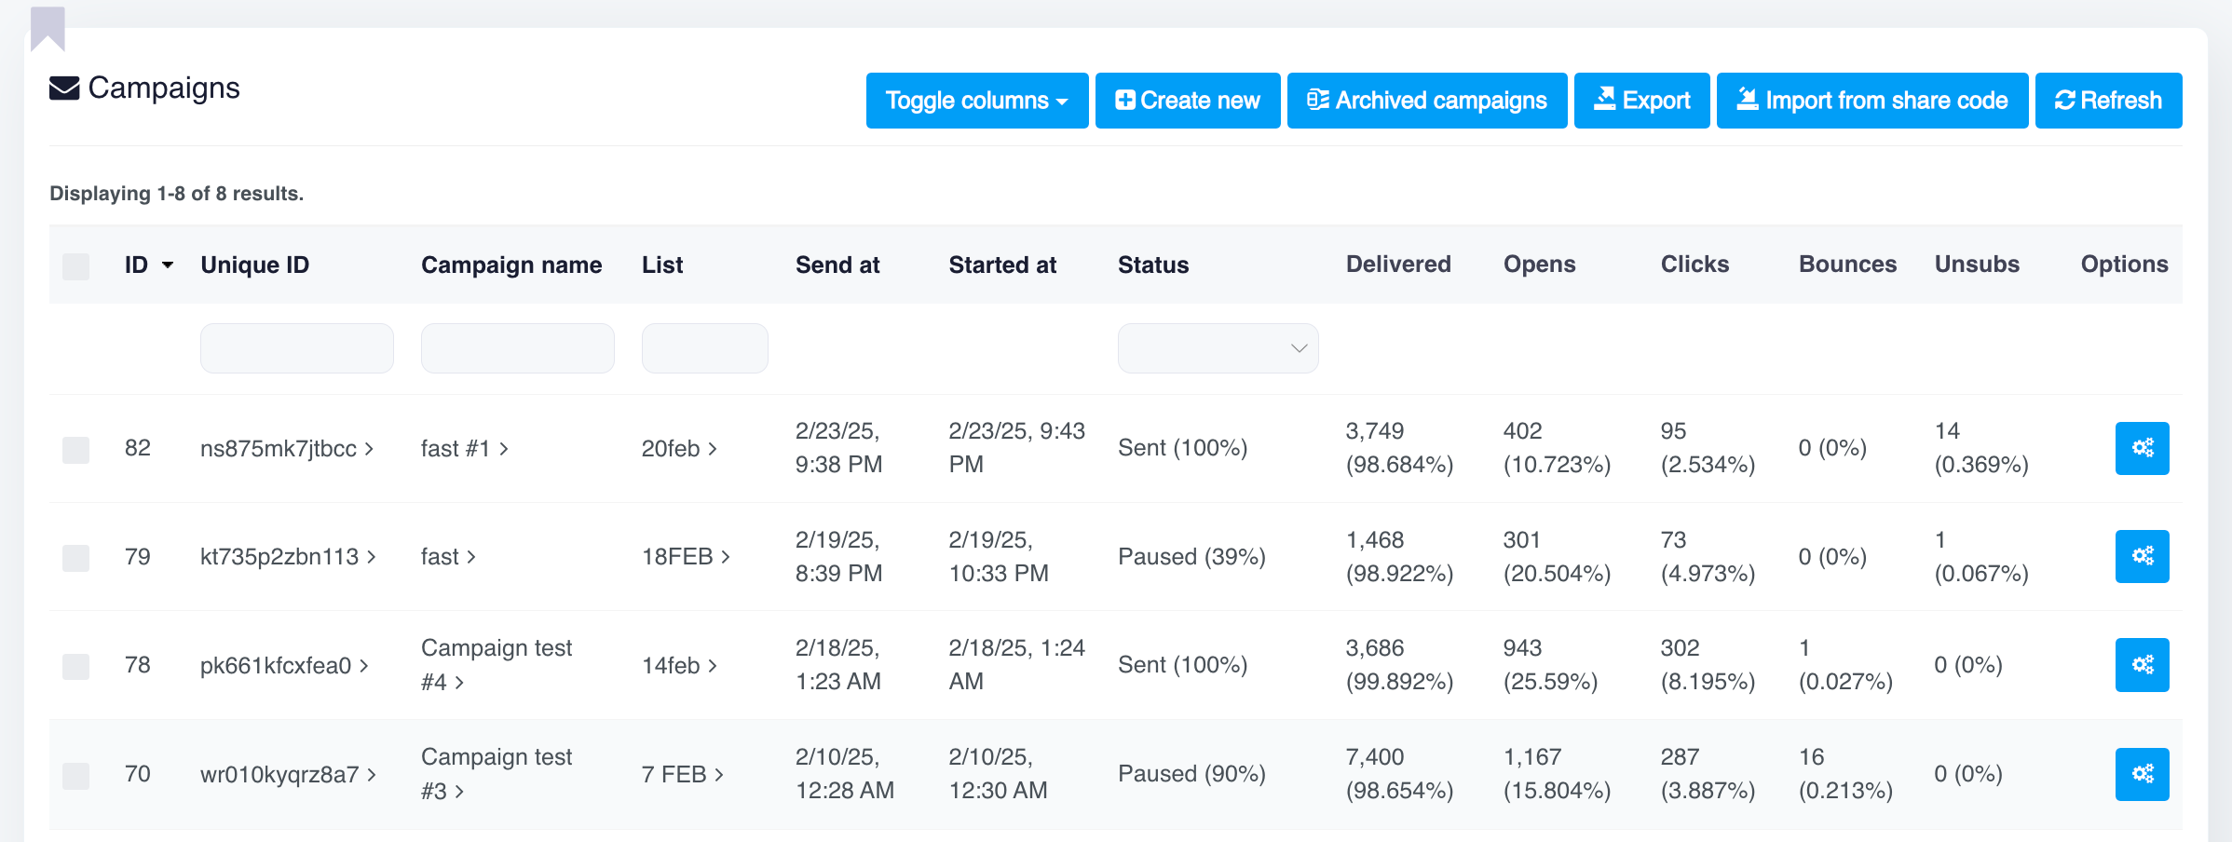Sort by the ID column arrow
Image resolution: width=2232 pixels, height=842 pixels.
(x=168, y=265)
